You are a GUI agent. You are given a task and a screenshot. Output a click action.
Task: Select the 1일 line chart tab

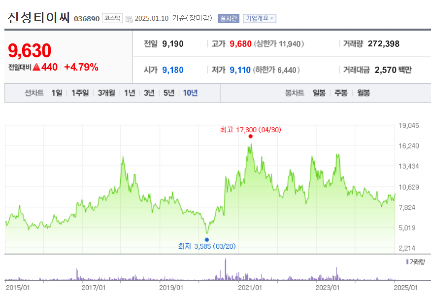[57, 93]
